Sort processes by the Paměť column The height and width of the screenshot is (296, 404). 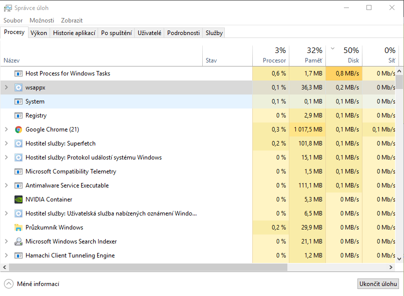pos(307,55)
